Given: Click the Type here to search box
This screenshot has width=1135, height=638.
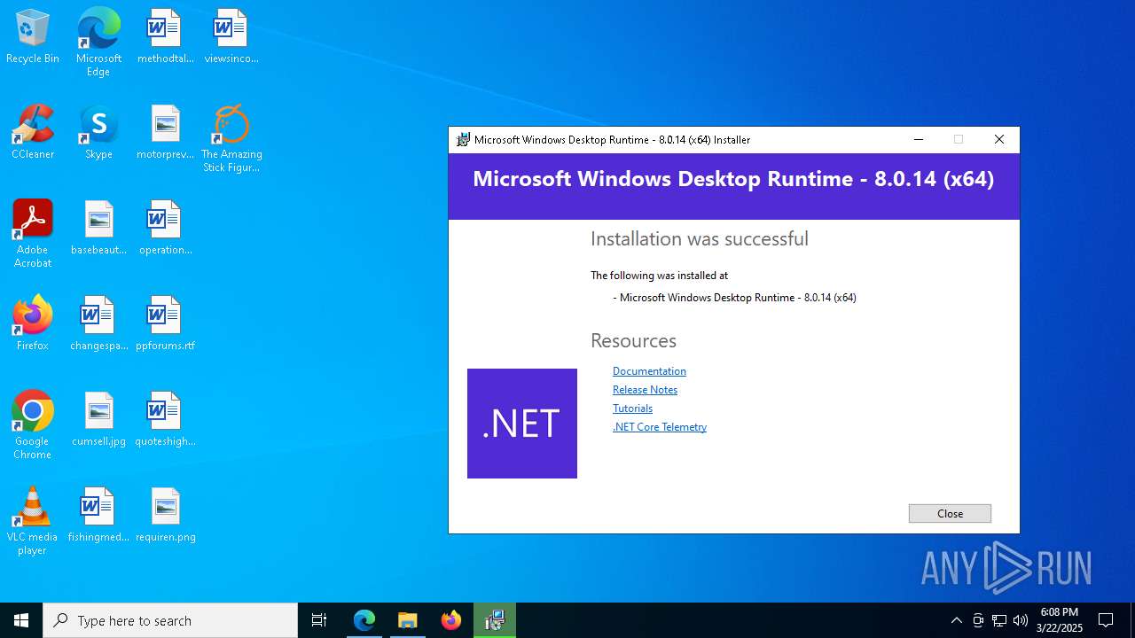Looking at the screenshot, I should [170, 620].
